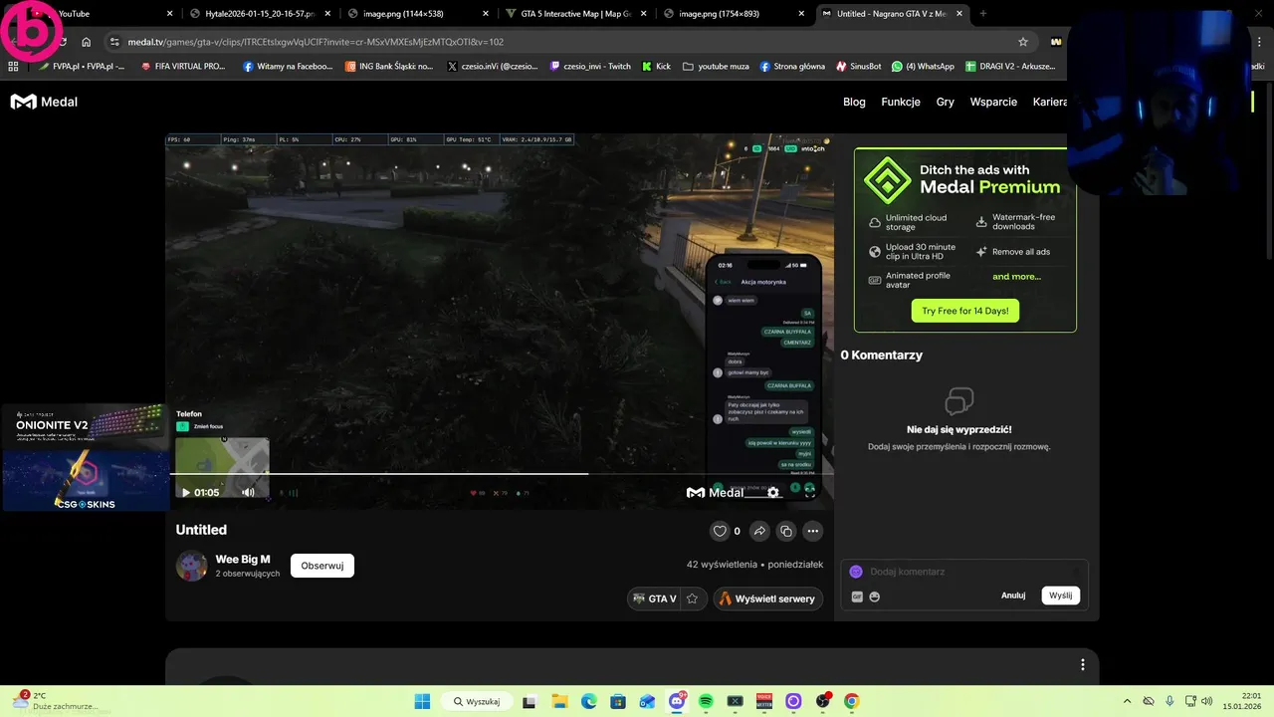Close the image.png (1144×538) tab
The image size is (1274, 717).
pos(485,14)
